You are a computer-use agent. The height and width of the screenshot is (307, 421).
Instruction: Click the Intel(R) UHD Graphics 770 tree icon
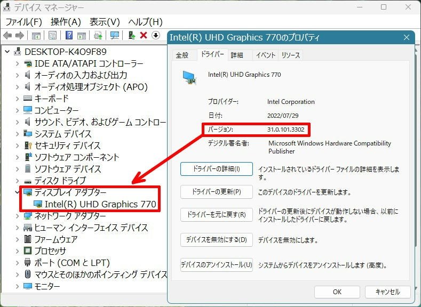coord(38,204)
